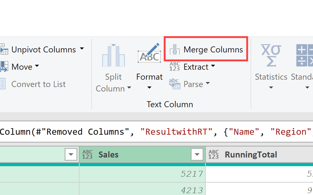Click the Statistics sigma icon
The height and width of the screenshot is (195, 313).
(271, 55)
